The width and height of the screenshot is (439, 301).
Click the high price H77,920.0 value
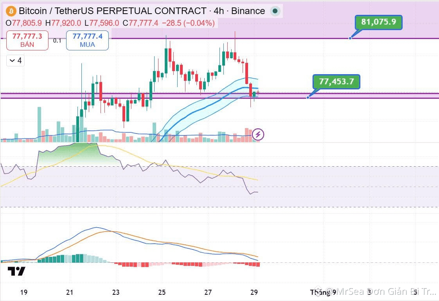63,23
